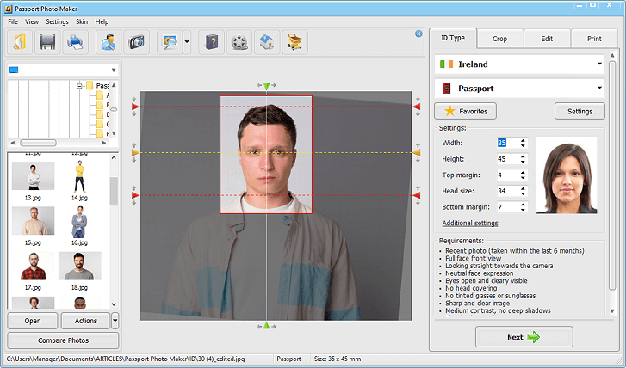Screen dimensions: 626x368
Task: Click the shopping cart order icon
Action: point(295,42)
